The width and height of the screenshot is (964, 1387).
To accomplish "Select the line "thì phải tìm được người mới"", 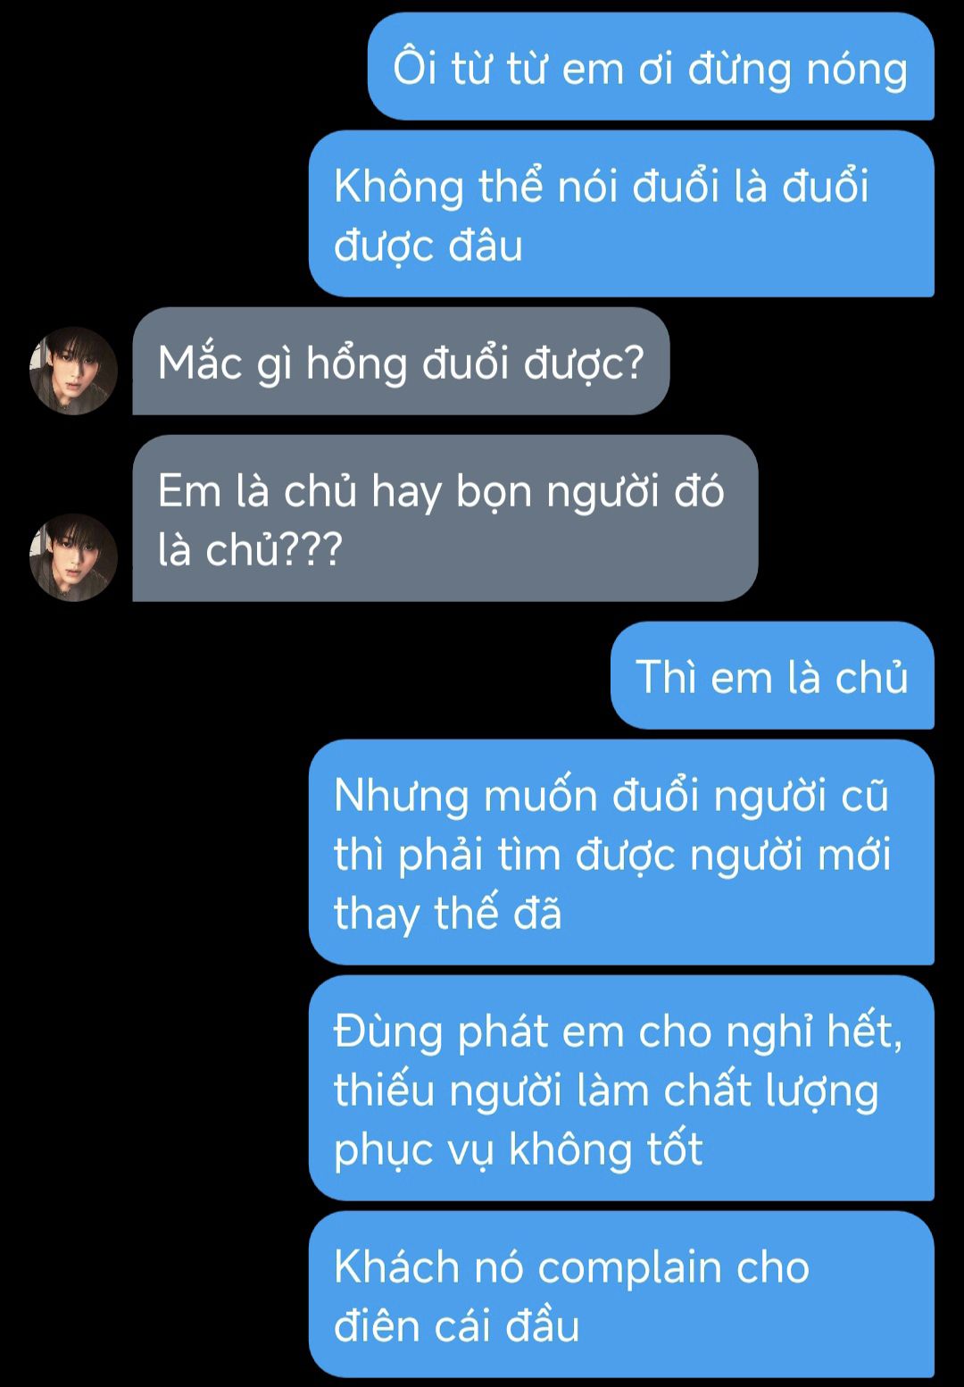I will [x=612, y=855].
